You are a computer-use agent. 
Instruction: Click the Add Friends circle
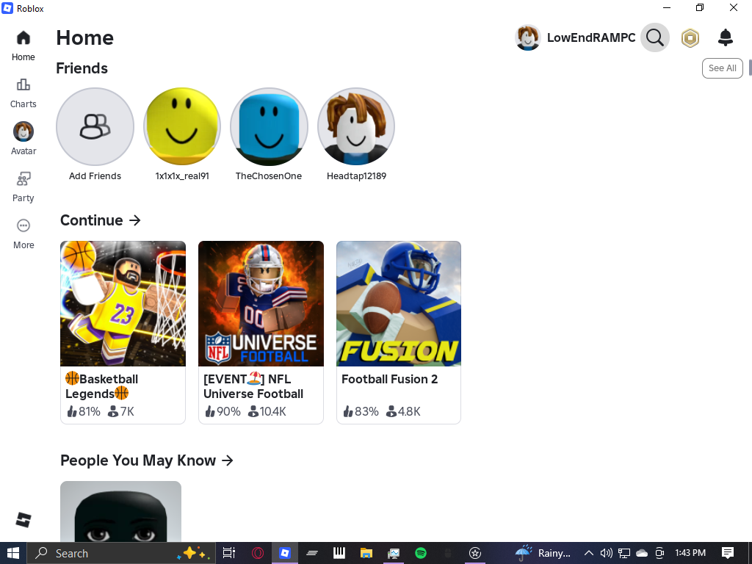click(x=95, y=126)
